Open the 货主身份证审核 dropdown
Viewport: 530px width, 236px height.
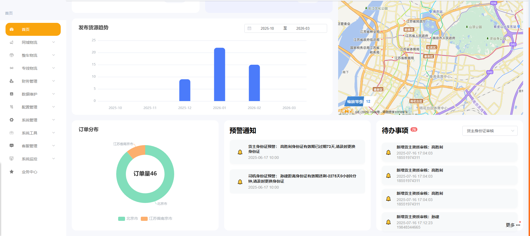point(490,131)
